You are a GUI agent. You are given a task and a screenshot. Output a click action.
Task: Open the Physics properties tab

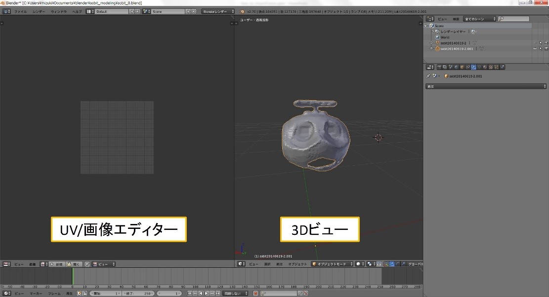coord(502,67)
